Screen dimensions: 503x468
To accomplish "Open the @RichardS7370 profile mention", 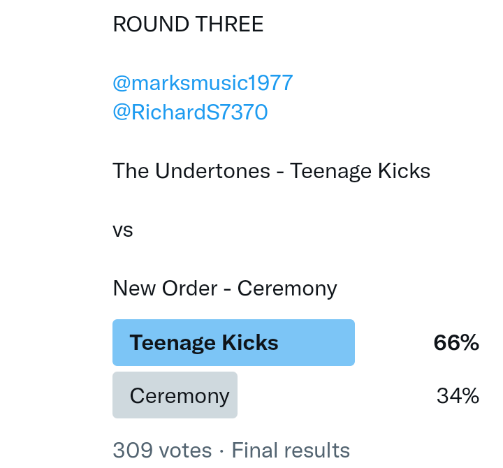I will (190, 112).
